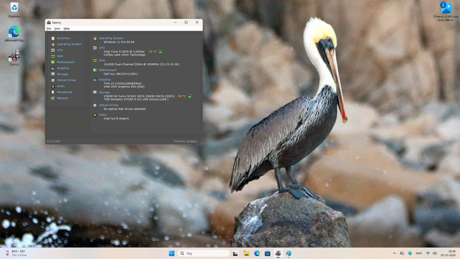Click Check for updates link
This screenshot has width=460, height=259.
pyautogui.click(x=186, y=141)
